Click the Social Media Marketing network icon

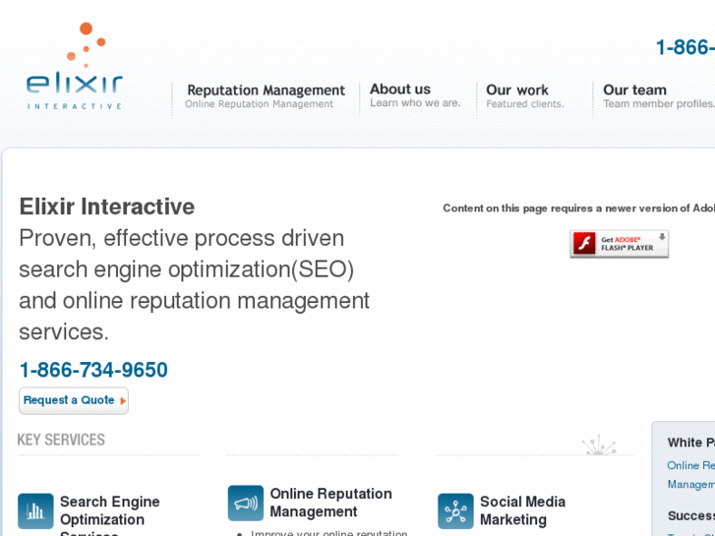point(455,510)
